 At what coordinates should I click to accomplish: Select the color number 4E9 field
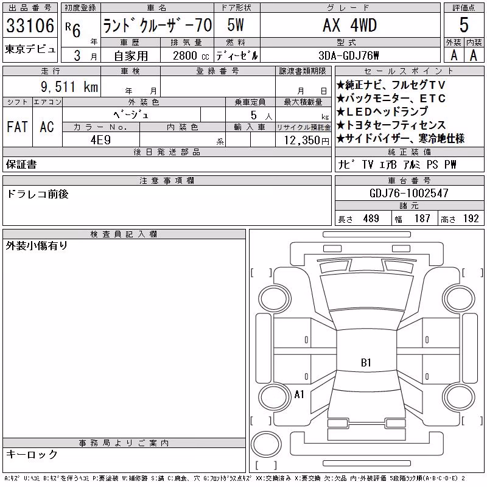[x=100, y=139]
